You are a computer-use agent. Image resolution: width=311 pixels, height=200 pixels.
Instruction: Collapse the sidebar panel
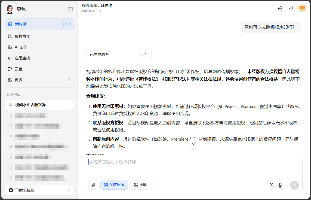[70, 9]
